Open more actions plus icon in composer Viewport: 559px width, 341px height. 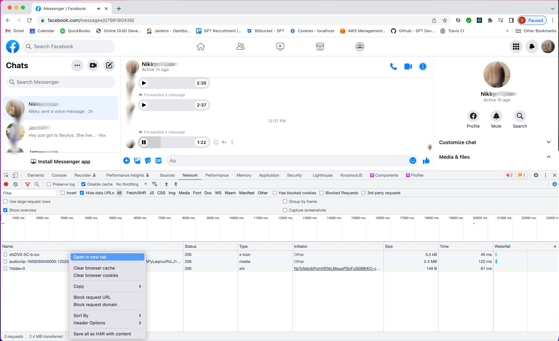(127, 161)
